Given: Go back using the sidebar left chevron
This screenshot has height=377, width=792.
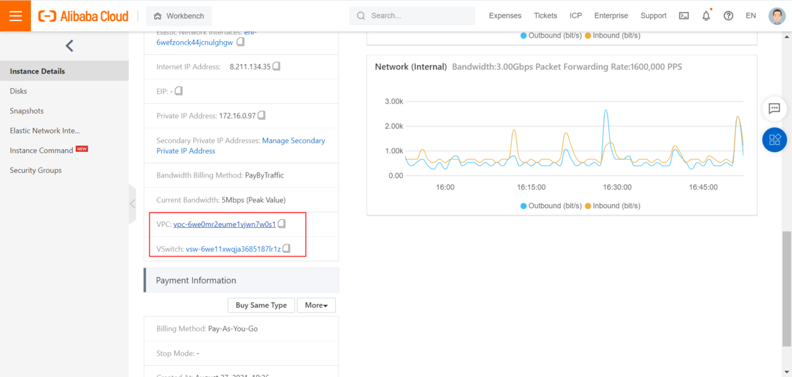Looking at the screenshot, I should coord(69,46).
